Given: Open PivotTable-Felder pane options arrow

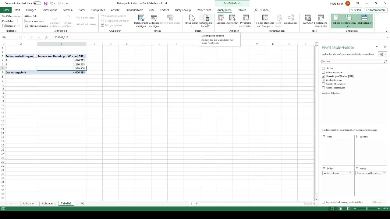Looking at the screenshot, I should coord(377,47).
